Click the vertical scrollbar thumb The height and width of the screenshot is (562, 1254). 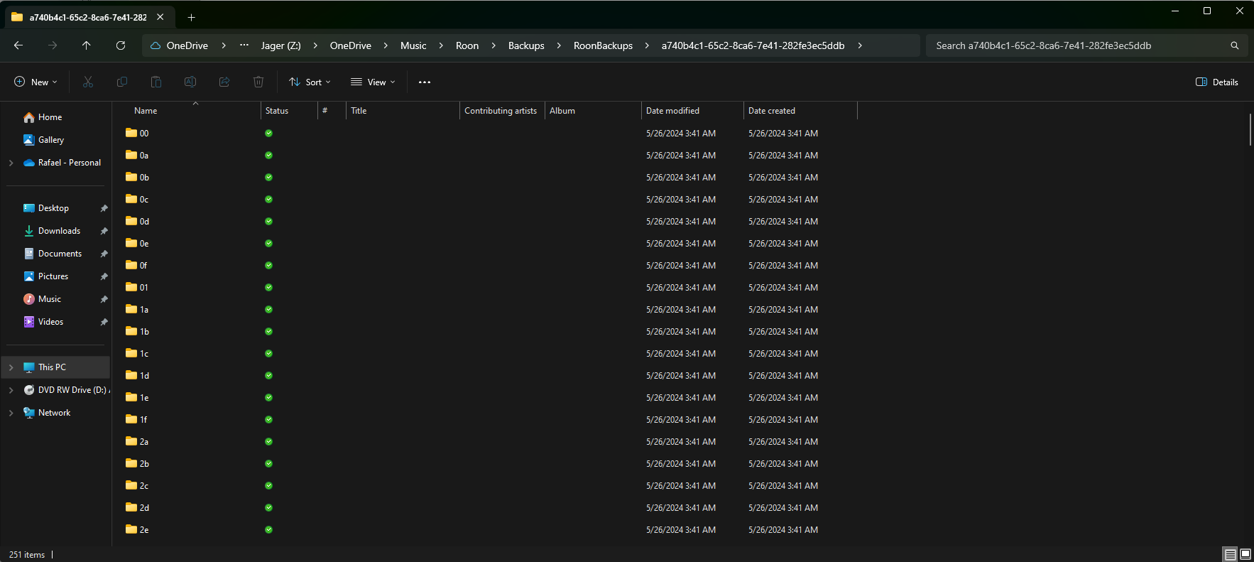[1250, 129]
